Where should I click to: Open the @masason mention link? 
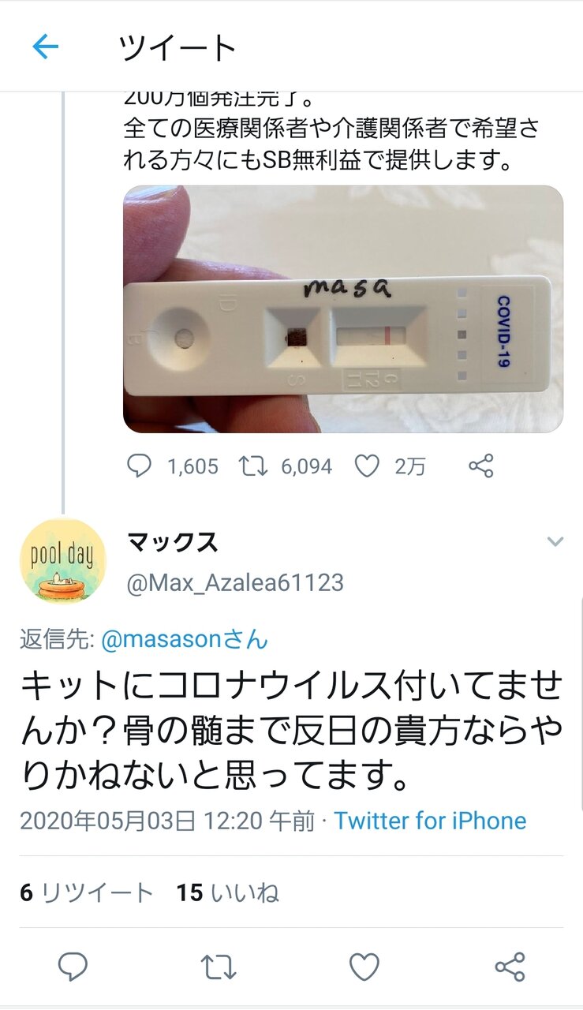185,639
